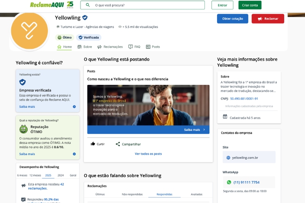The width and height of the screenshot is (305, 203).
Task: Click post title 'Como nasceu a Yellowling'
Action: pos(128,79)
